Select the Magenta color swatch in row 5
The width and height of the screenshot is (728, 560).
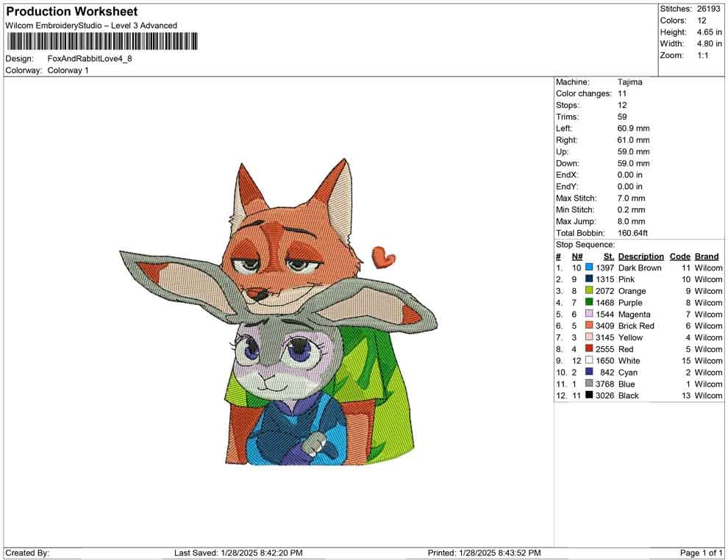pos(589,314)
